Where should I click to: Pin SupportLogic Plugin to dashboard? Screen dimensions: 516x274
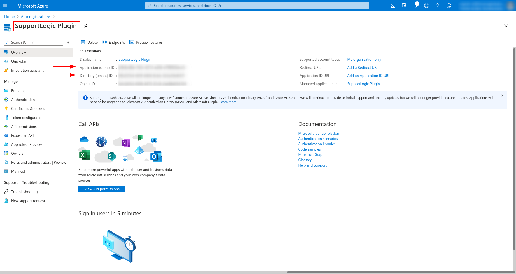(x=86, y=26)
